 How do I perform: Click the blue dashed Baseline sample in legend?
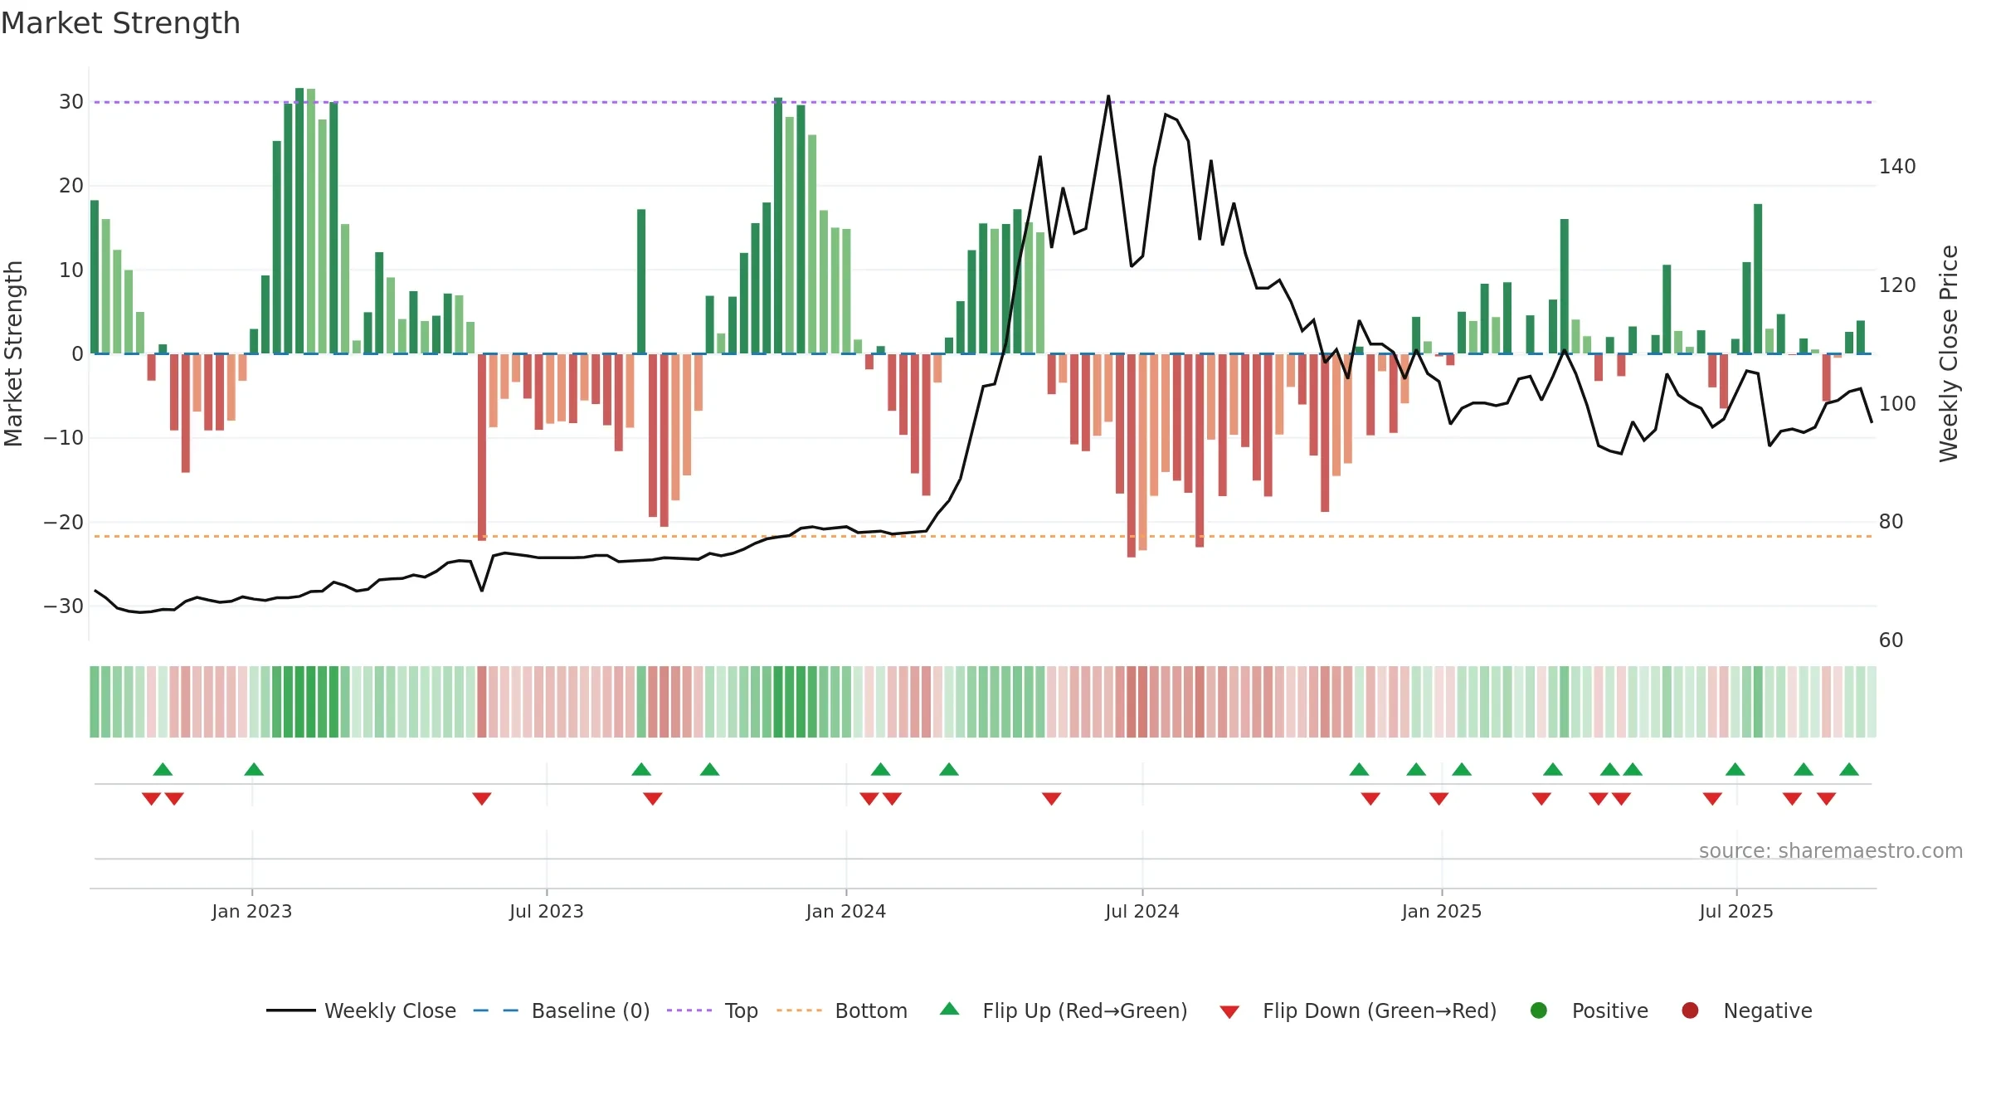pyautogui.click(x=496, y=1010)
